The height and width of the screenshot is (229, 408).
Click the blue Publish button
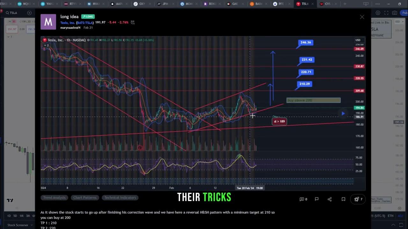pos(404,13)
